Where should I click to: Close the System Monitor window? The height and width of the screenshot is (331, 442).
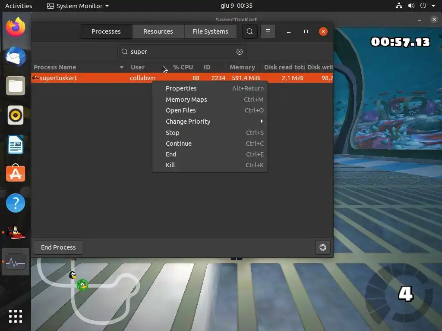323,31
